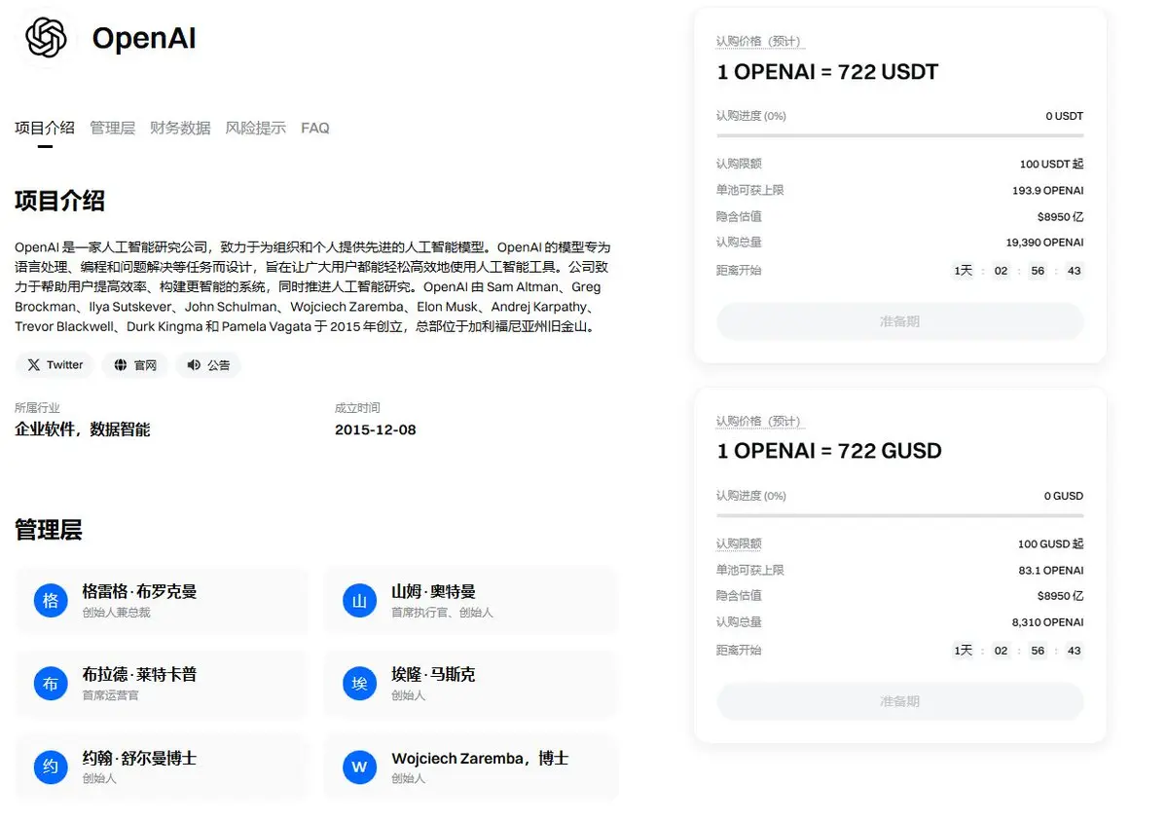Screen dimensions: 1168x823
Task: Click 认购总量 label in GUSD pool
Action: coord(739,621)
